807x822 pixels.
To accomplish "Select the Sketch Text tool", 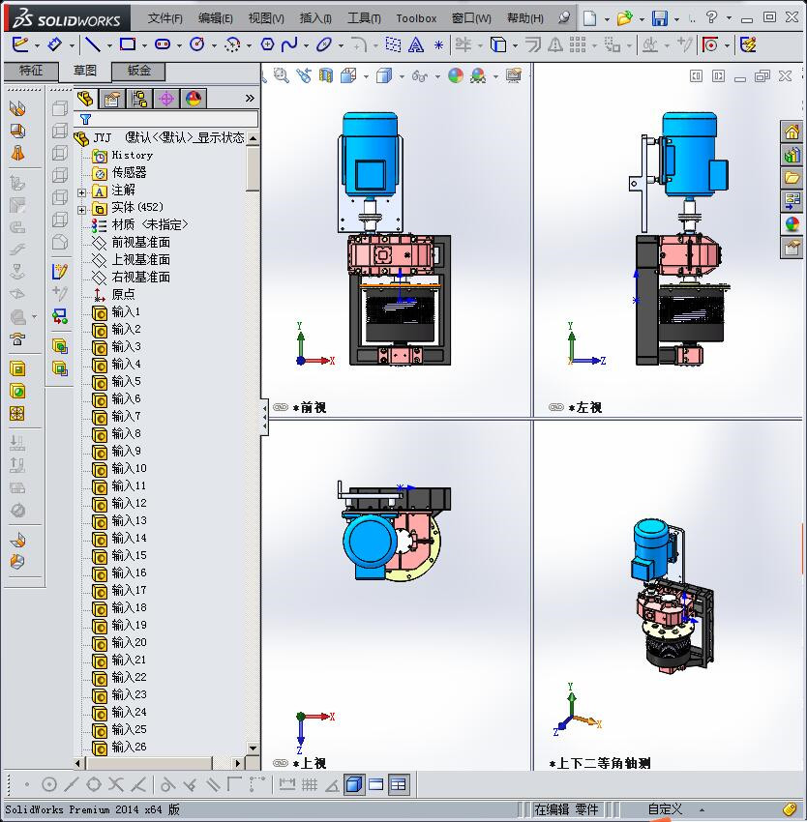I will 418,44.
